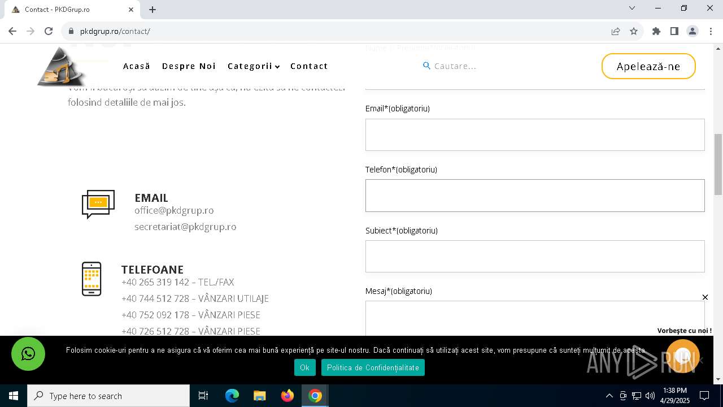Click the Chrome taskbar icon
The width and height of the screenshot is (723, 407).
(315, 396)
